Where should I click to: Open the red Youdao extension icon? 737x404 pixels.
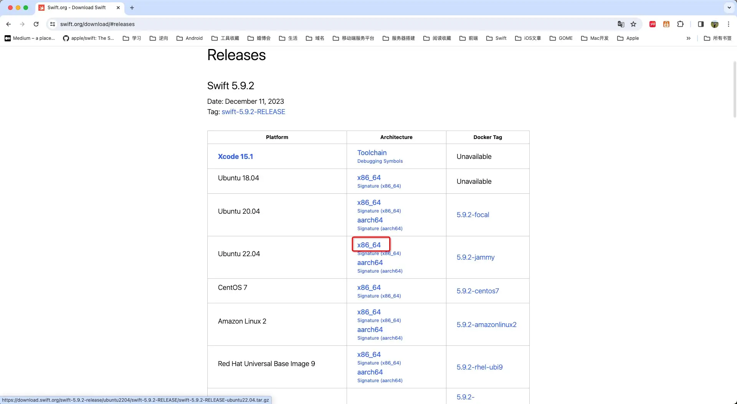pos(653,24)
